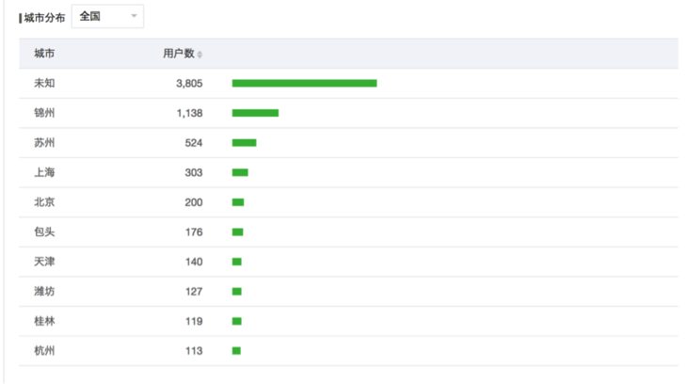This screenshot has height=384, width=687.
Task: Click the 桂林 city name
Action: coord(44,321)
